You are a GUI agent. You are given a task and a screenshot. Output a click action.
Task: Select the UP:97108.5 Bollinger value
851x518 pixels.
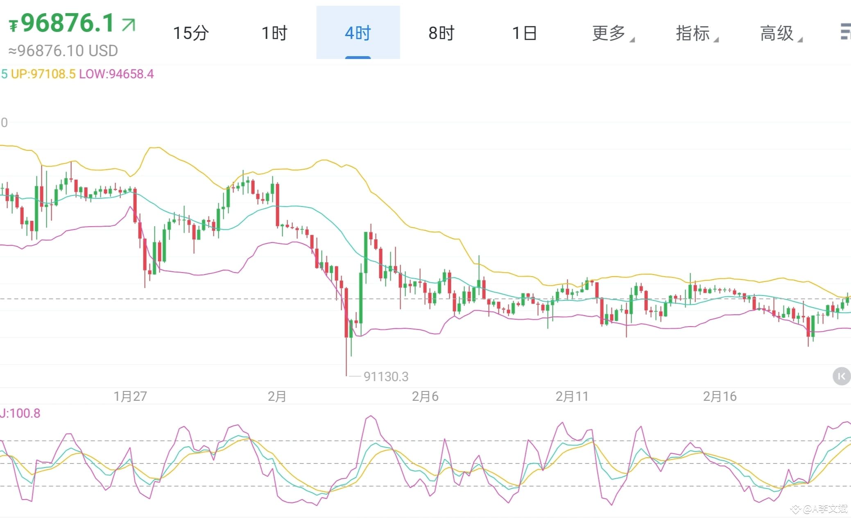(x=43, y=74)
